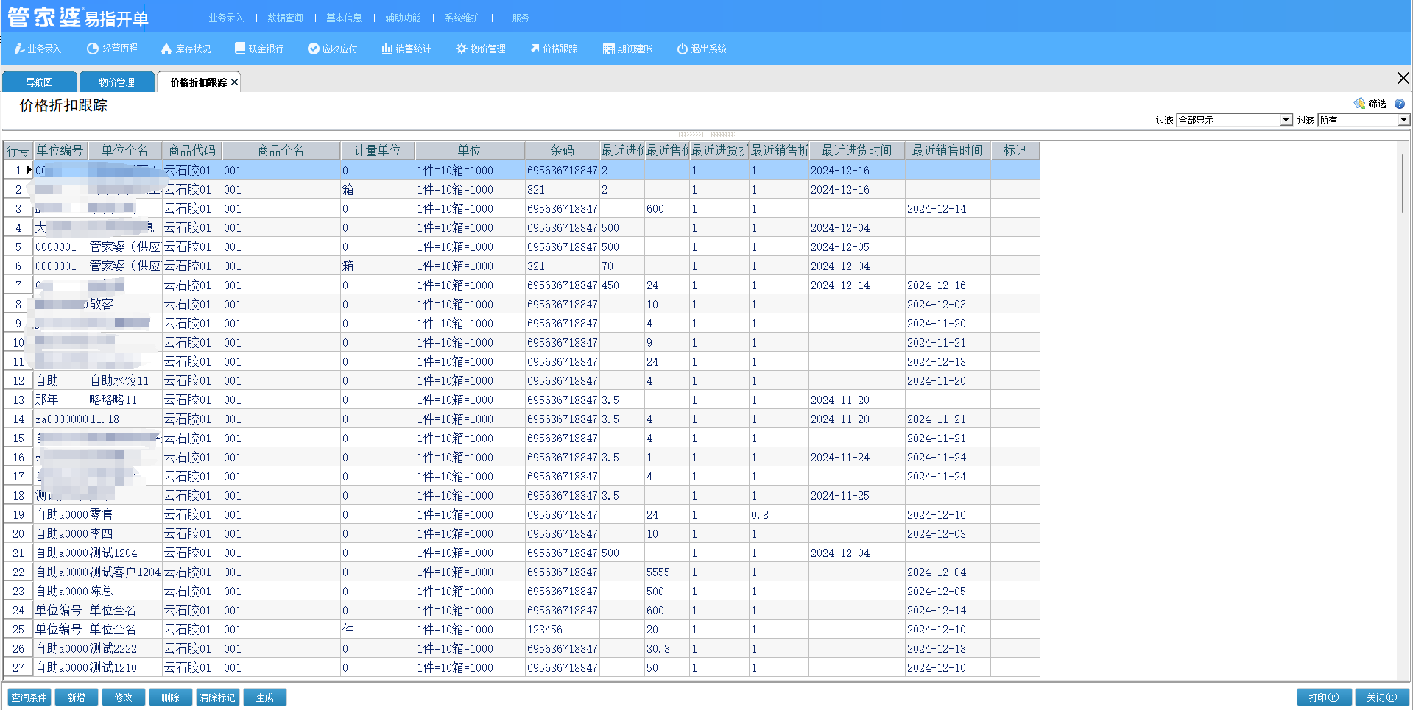
Task: Open the 辅助功能 menu
Action: pos(403,18)
